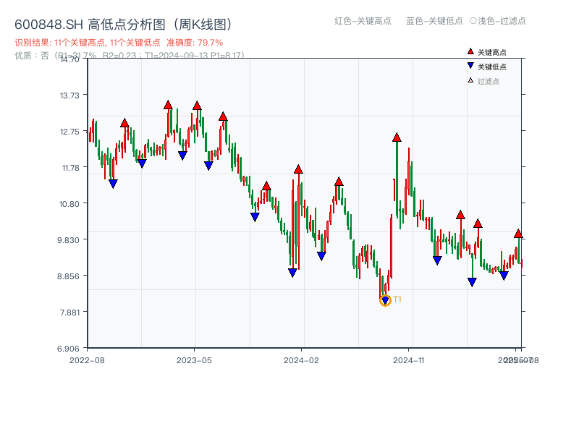Toggle the 关键高点 legend label inside chart

coord(492,52)
